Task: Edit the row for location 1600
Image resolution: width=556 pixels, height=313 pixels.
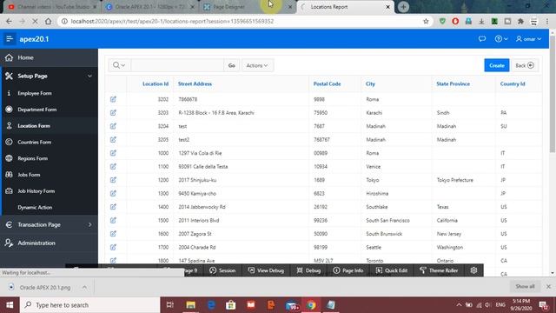Action: [113, 234]
